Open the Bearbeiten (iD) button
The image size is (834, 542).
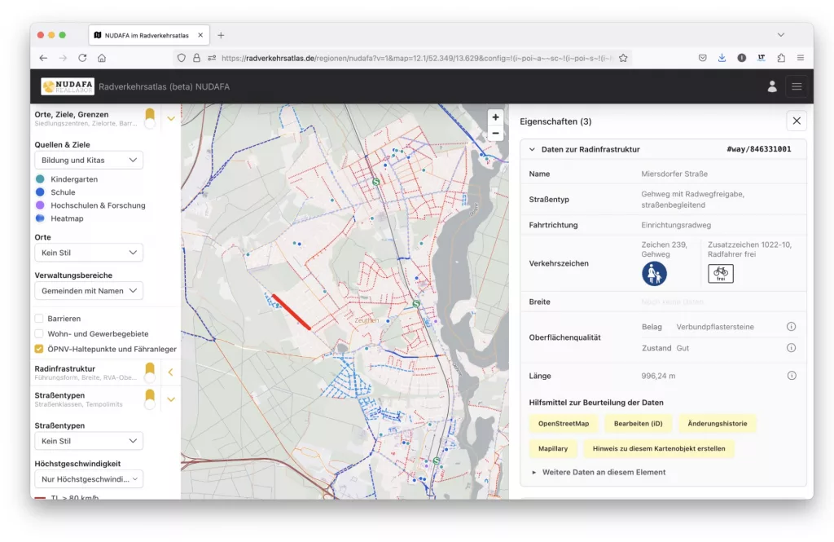(x=638, y=423)
